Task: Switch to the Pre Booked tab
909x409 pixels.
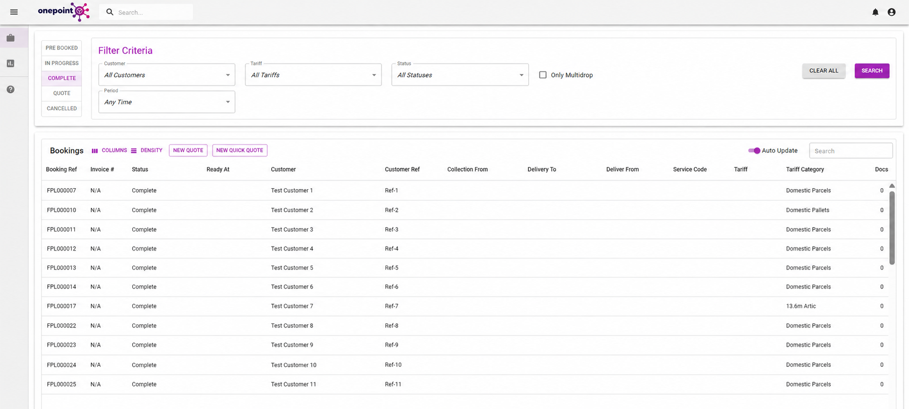Action: 62,48
